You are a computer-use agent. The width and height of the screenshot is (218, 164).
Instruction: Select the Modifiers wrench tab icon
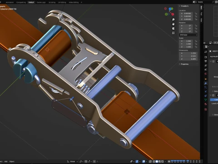[206, 83]
